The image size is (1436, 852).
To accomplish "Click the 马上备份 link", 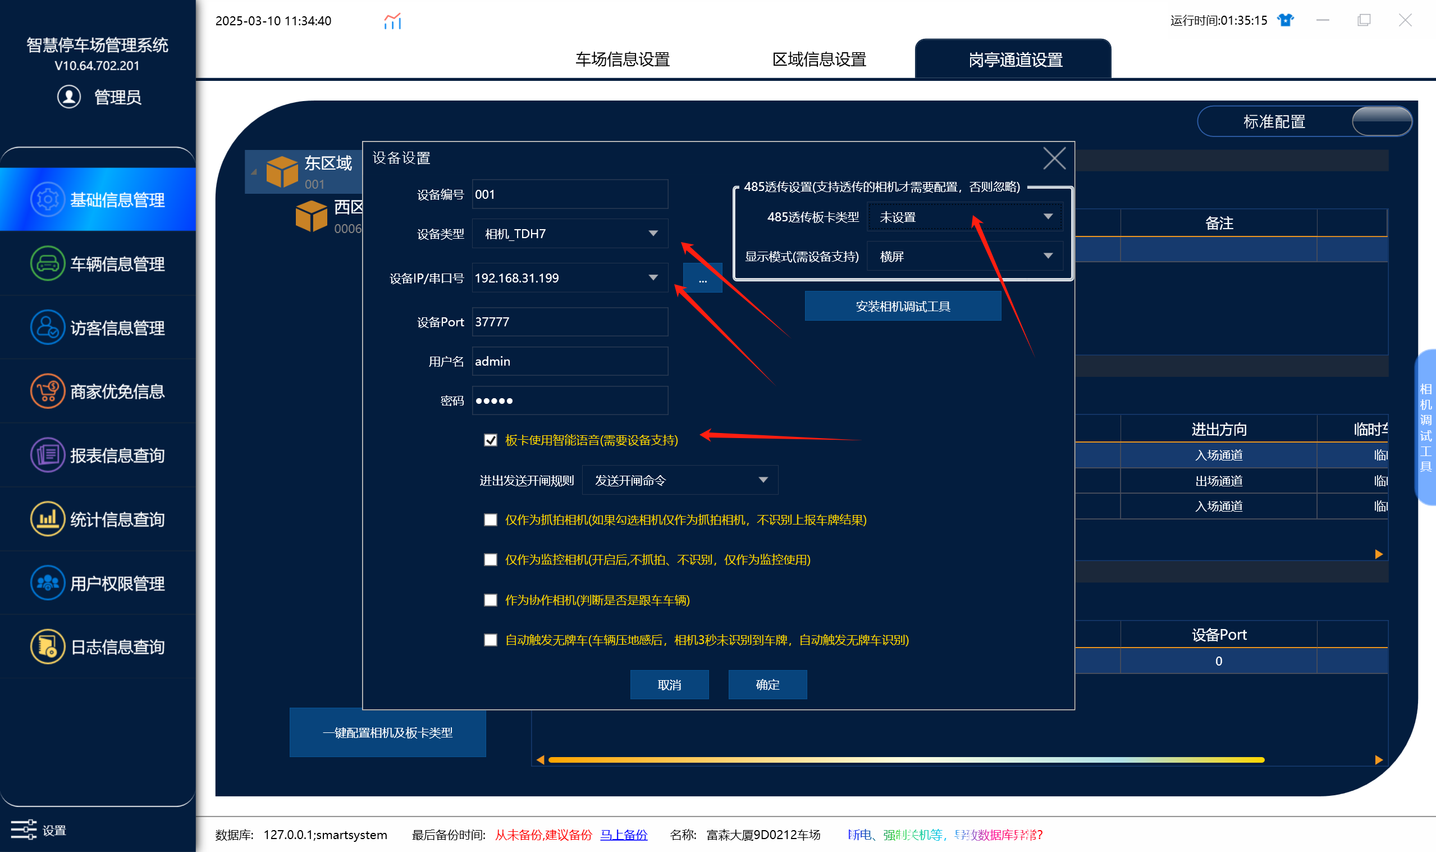I will click(x=624, y=835).
